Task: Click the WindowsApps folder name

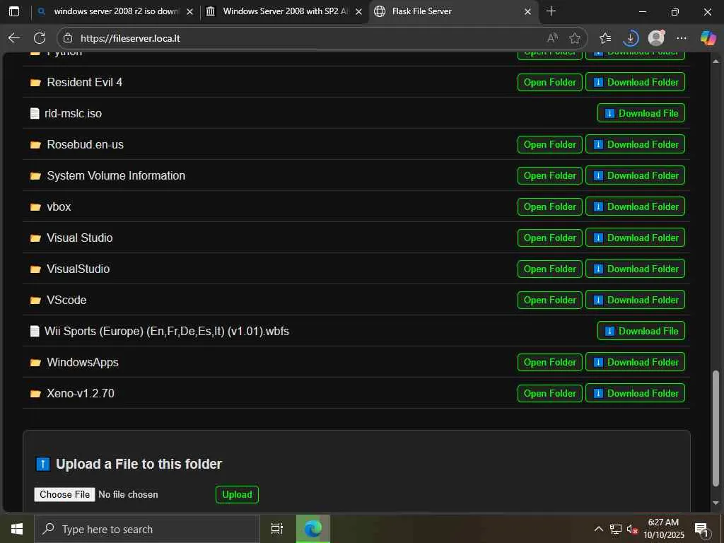Action: point(82,362)
